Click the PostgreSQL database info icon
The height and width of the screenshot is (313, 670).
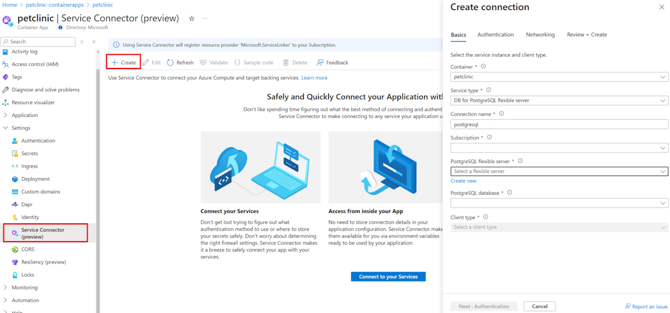[510, 193]
